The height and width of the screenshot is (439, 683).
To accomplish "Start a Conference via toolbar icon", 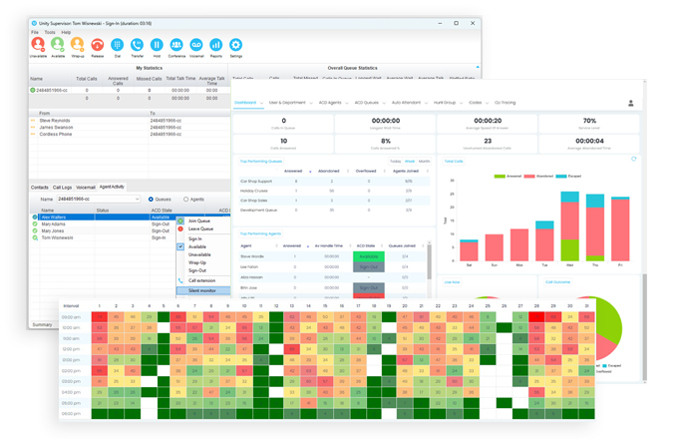I will point(176,45).
